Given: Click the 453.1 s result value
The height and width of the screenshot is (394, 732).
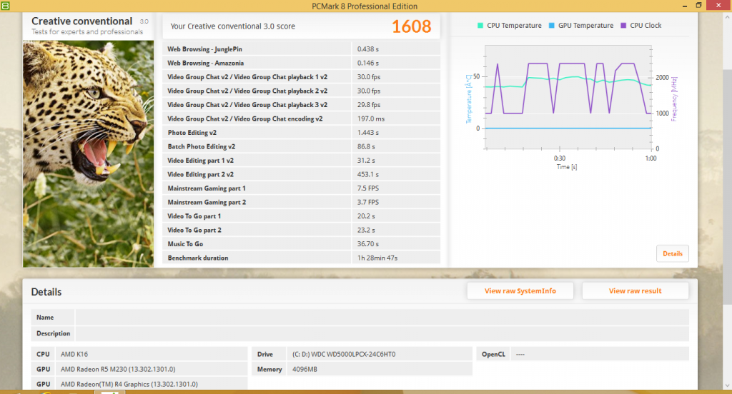Looking at the screenshot, I should [368, 174].
